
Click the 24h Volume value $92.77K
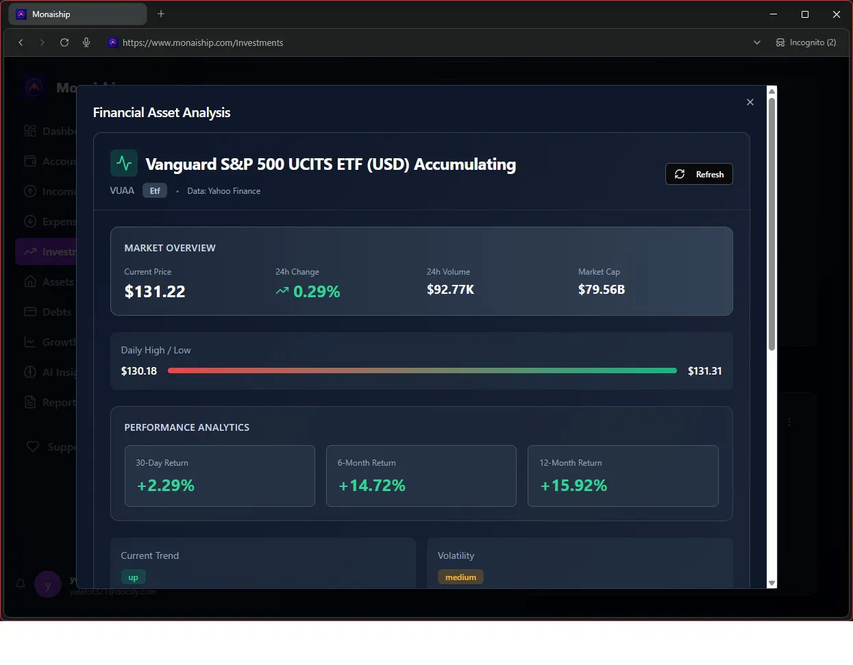tap(450, 289)
